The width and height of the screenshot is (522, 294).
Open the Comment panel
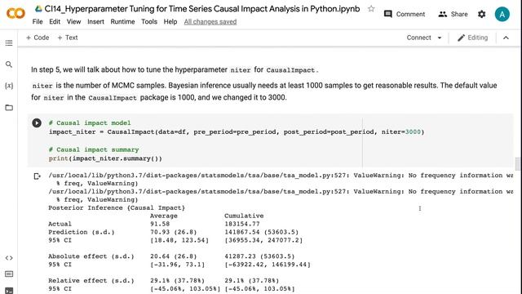(x=405, y=14)
